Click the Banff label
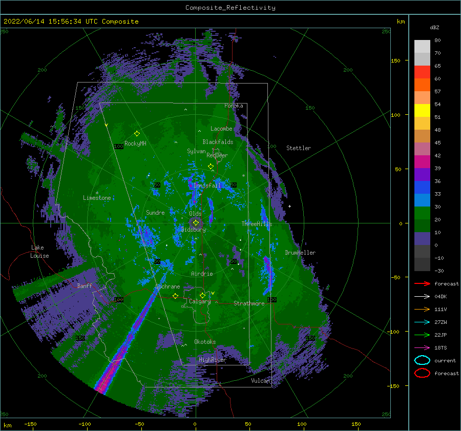The width and height of the screenshot is (461, 431). pos(85,285)
